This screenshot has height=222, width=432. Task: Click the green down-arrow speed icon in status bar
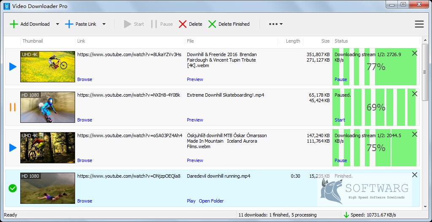click(346, 215)
